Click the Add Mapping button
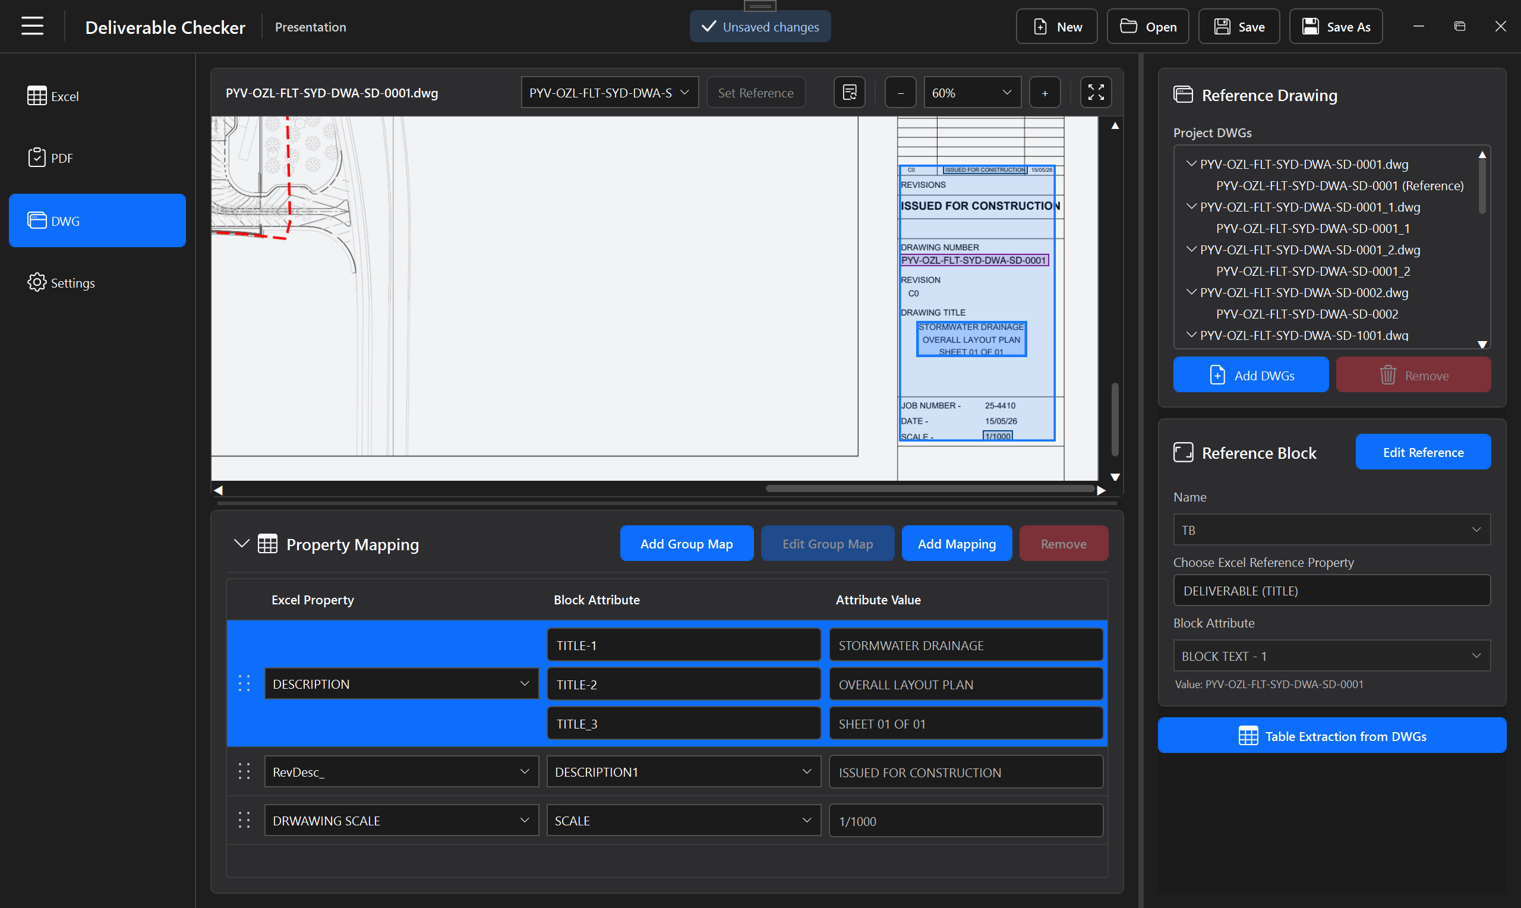This screenshot has height=908, width=1521. [x=957, y=543]
